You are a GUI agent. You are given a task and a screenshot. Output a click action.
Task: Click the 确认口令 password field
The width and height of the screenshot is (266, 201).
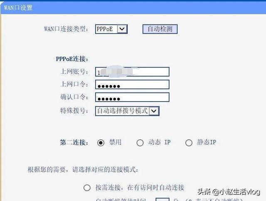(132, 97)
